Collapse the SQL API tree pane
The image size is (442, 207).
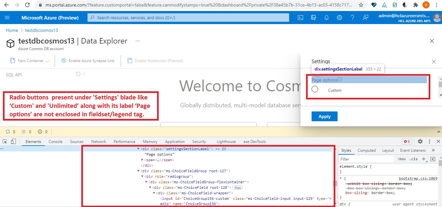click(84, 74)
